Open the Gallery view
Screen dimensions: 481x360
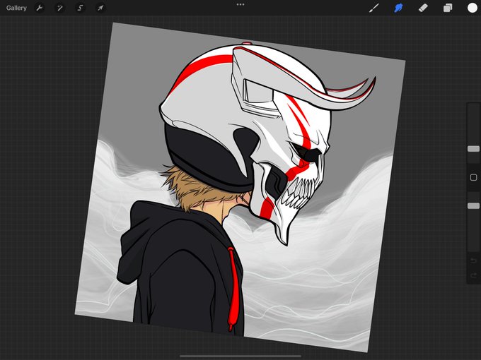coord(16,8)
